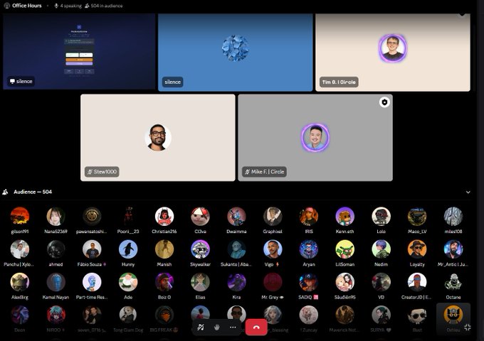The width and height of the screenshot is (484, 341).
Task: Select the blue silence speaker tile
Action: [235, 53]
